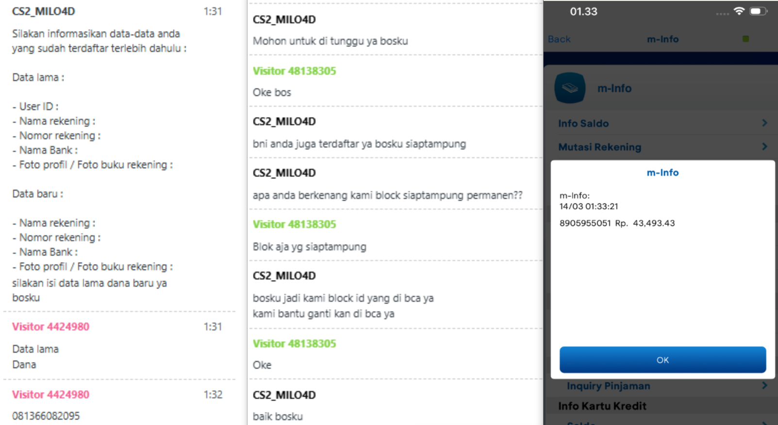Click the 'Blok aja yg siaptampung' message

pyautogui.click(x=309, y=246)
